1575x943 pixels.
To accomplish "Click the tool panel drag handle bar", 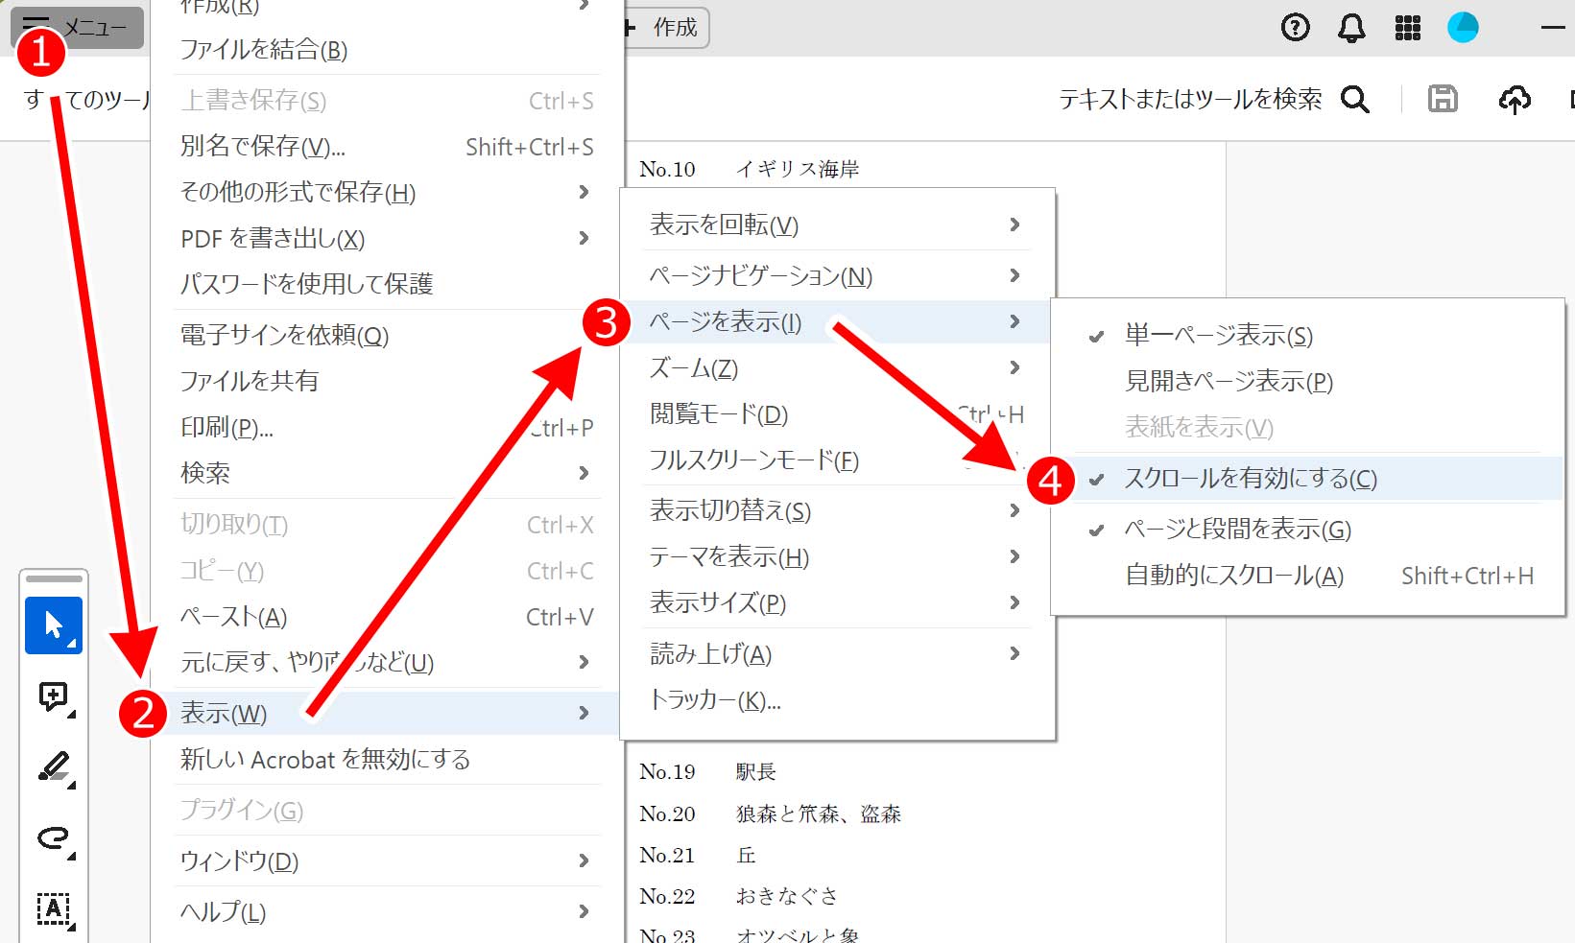I will click(x=54, y=578).
